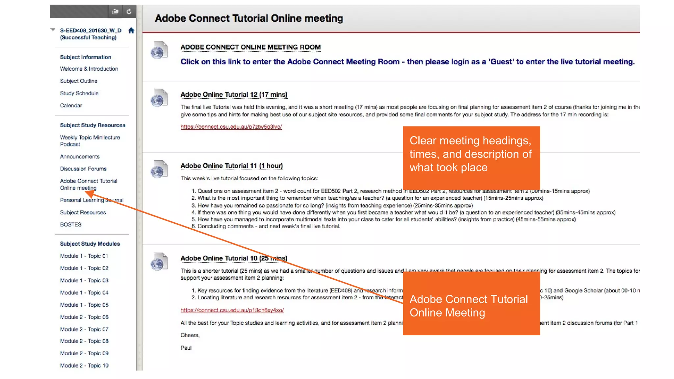Open Adobe Online Tutorial 12 (17 mins) heading
Viewport: 674px width, 379px height.
point(234,94)
